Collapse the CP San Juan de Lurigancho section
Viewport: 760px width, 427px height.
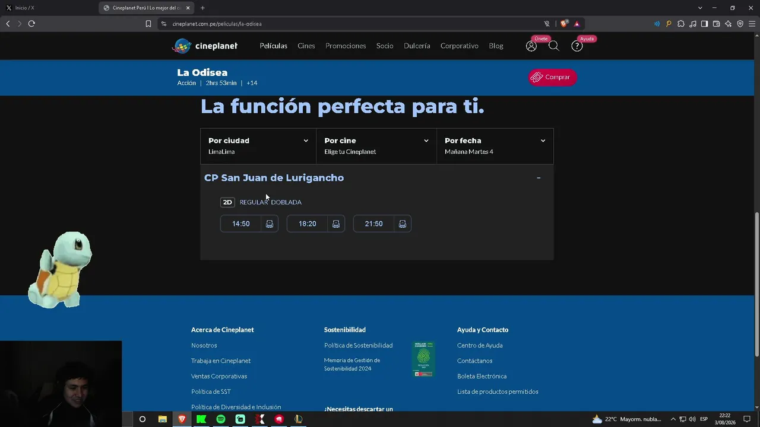[x=539, y=178]
